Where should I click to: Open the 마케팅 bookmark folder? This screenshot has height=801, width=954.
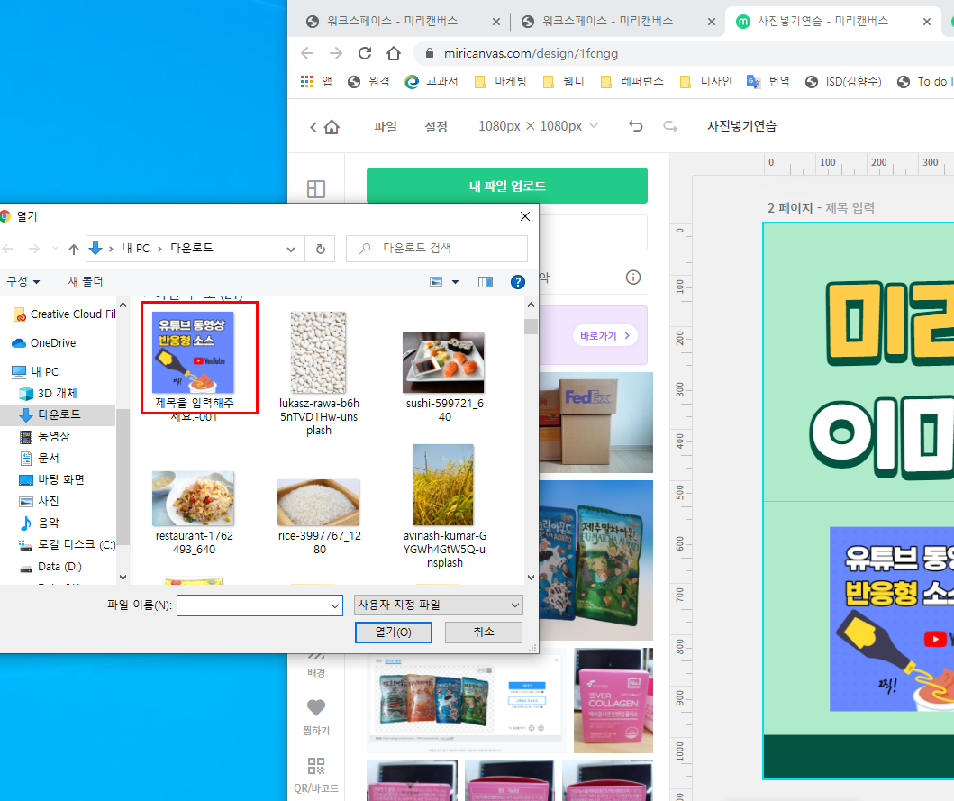(500, 82)
